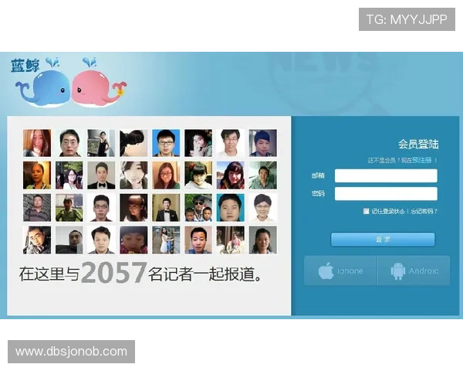Select second-row avatar wearing tuxedo and bow tie

click(x=101, y=175)
